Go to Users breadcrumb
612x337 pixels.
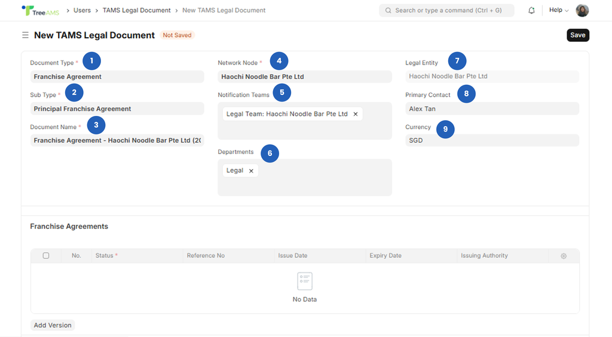coord(82,10)
